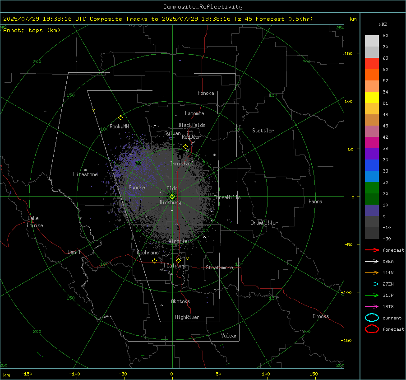Click the Hanna city label
This screenshot has height=380, width=406.
point(315,202)
